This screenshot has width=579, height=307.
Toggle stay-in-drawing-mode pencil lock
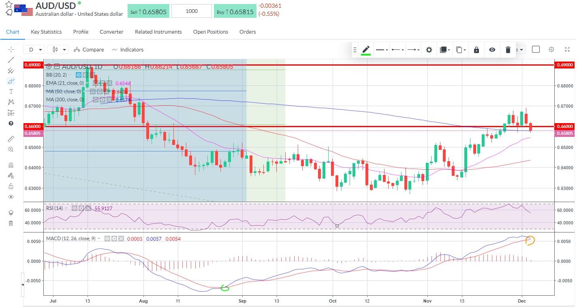click(11, 175)
